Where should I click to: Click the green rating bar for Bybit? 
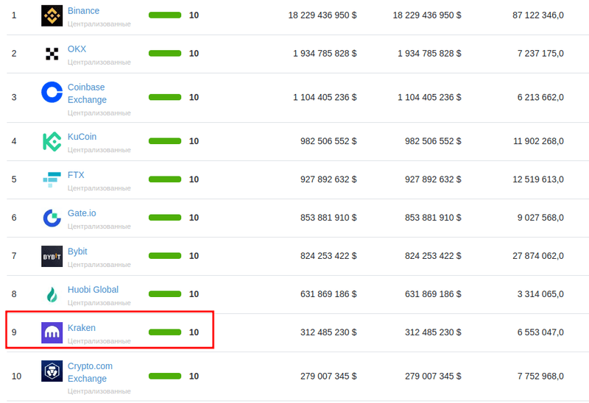[165, 256]
